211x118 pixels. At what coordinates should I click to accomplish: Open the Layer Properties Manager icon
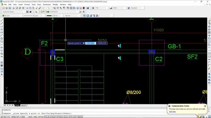coord(36,12)
